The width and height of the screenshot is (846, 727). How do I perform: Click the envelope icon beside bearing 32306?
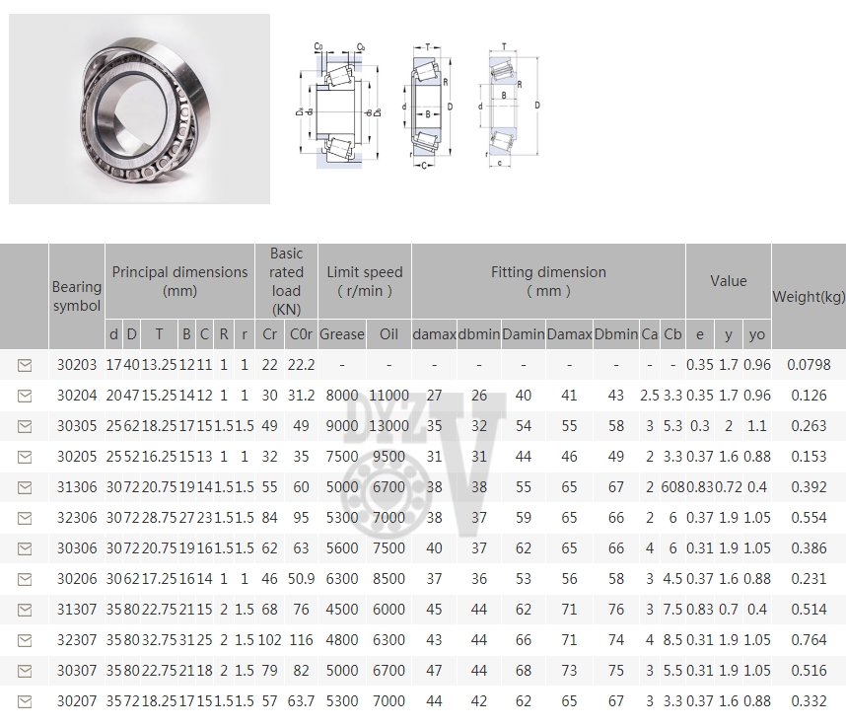25,518
